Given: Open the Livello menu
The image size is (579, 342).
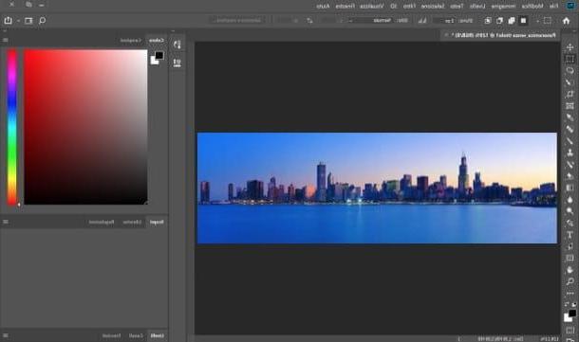Looking at the screenshot, I should pyautogui.click(x=477, y=6).
